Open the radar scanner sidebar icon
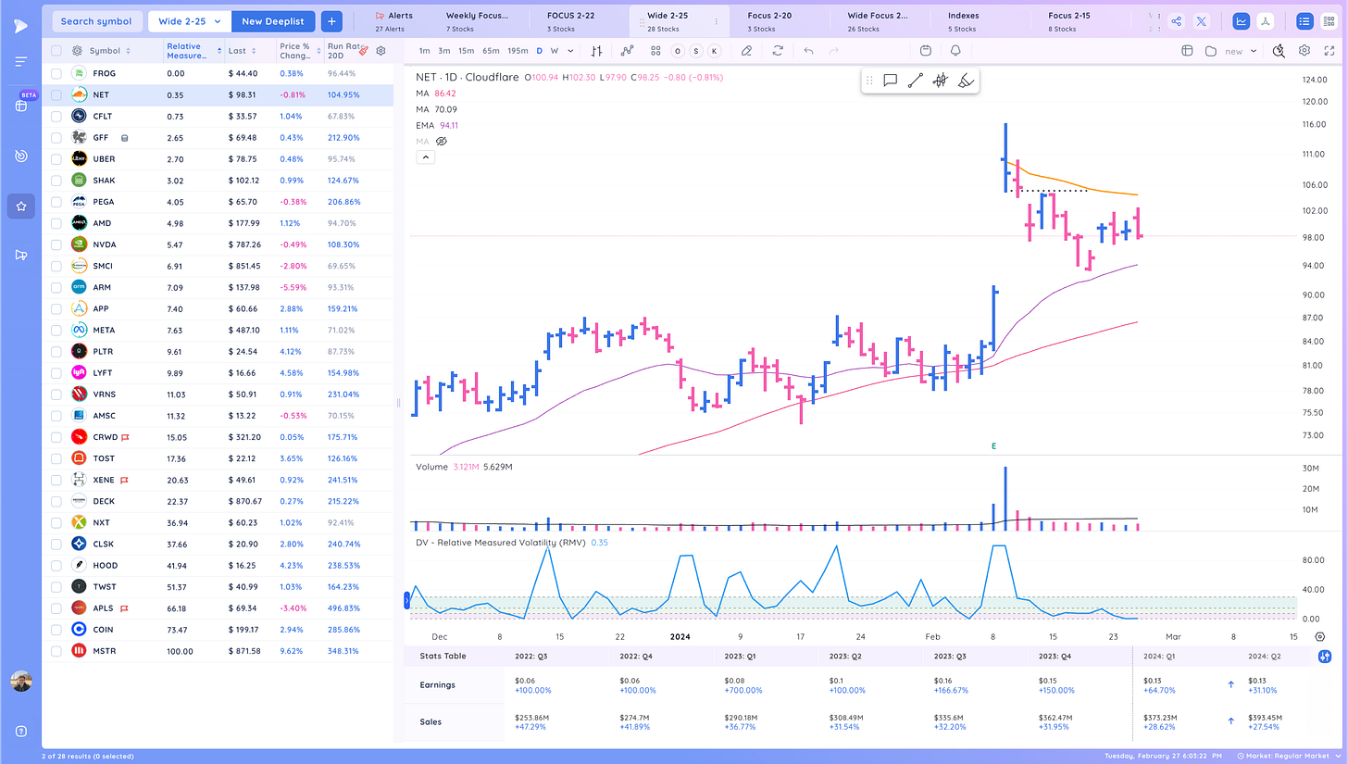The image size is (1348, 764). pos(20,156)
